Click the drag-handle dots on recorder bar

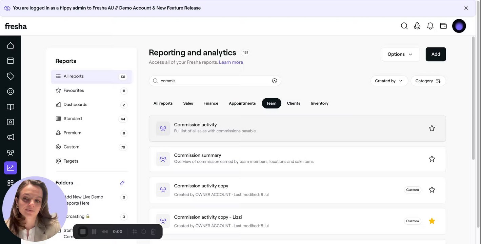(134, 232)
